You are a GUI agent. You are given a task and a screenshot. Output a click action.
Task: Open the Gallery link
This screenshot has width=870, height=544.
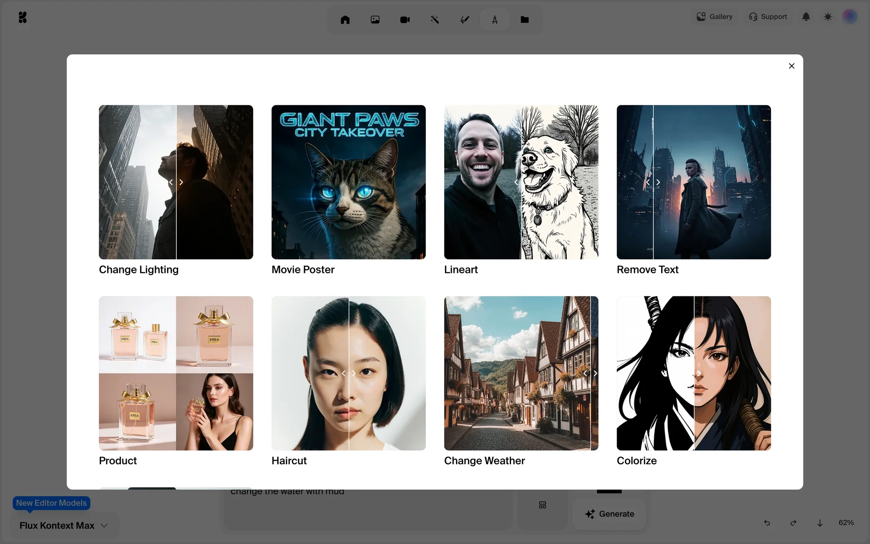click(714, 17)
